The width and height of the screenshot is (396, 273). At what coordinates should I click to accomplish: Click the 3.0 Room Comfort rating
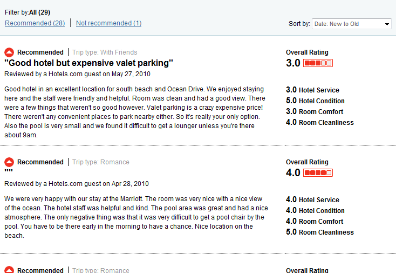[315, 112]
